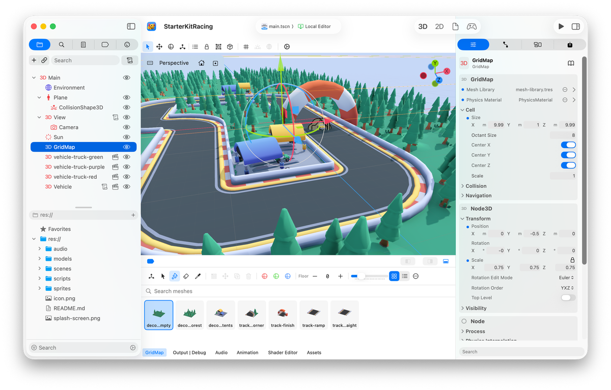Viewport: 611px width, 390px height.
Task: Disable the Center Z switch
Action: (568, 165)
